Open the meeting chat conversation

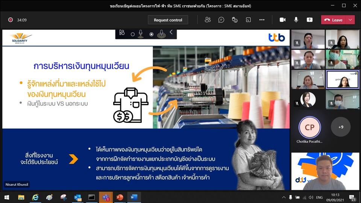[221, 20]
